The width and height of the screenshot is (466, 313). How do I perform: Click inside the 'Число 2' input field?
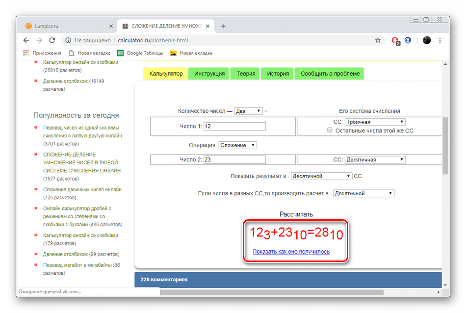coord(234,159)
